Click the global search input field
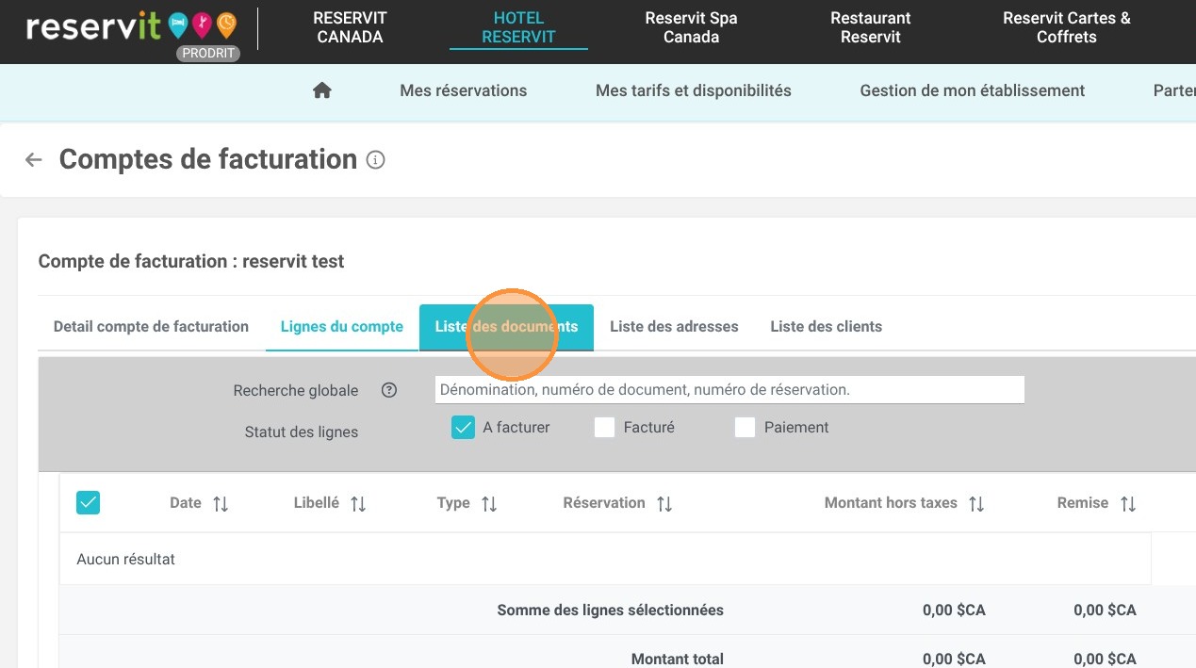The height and width of the screenshot is (668, 1196). click(x=729, y=389)
